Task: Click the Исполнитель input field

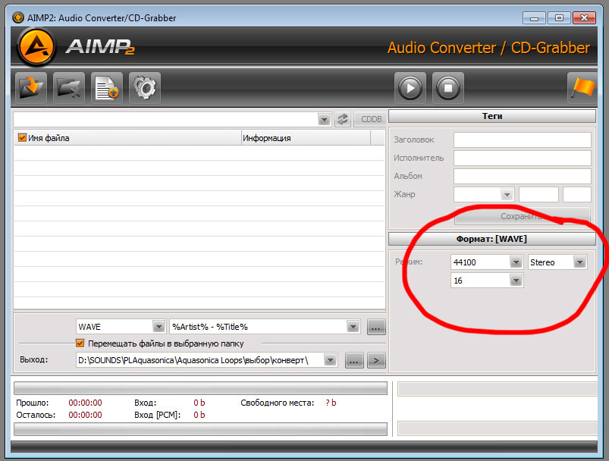Action: click(523, 158)
